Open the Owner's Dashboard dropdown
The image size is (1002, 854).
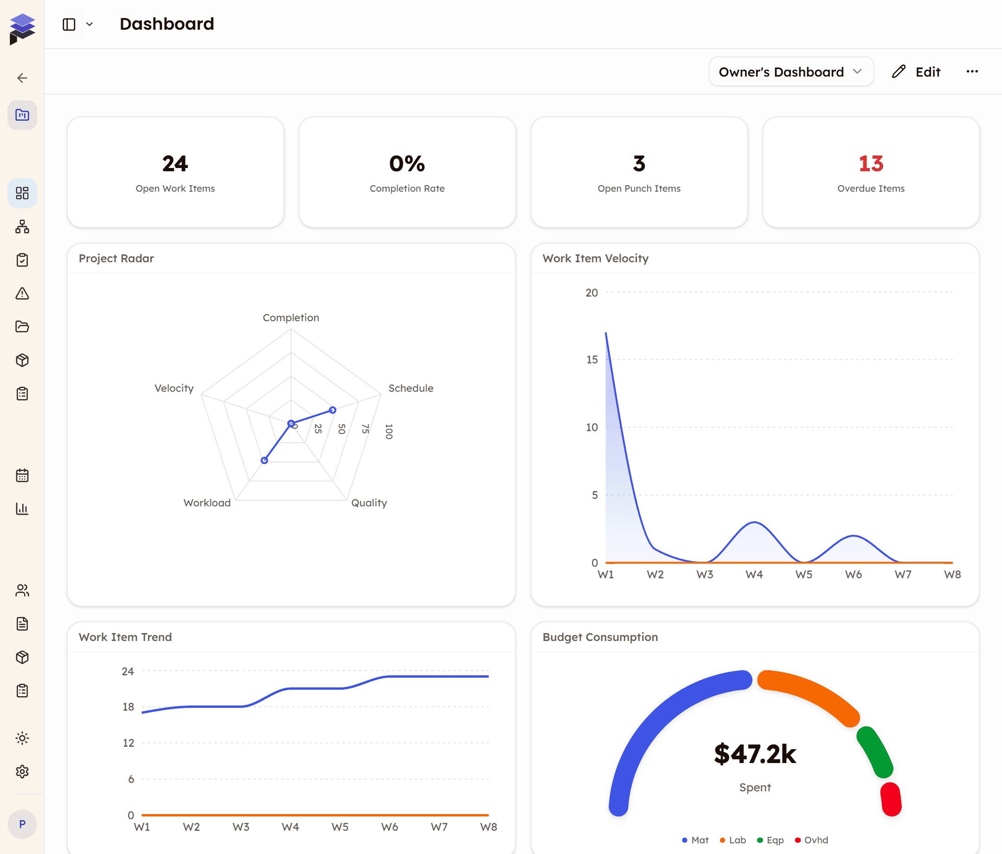tap(791, 71)
